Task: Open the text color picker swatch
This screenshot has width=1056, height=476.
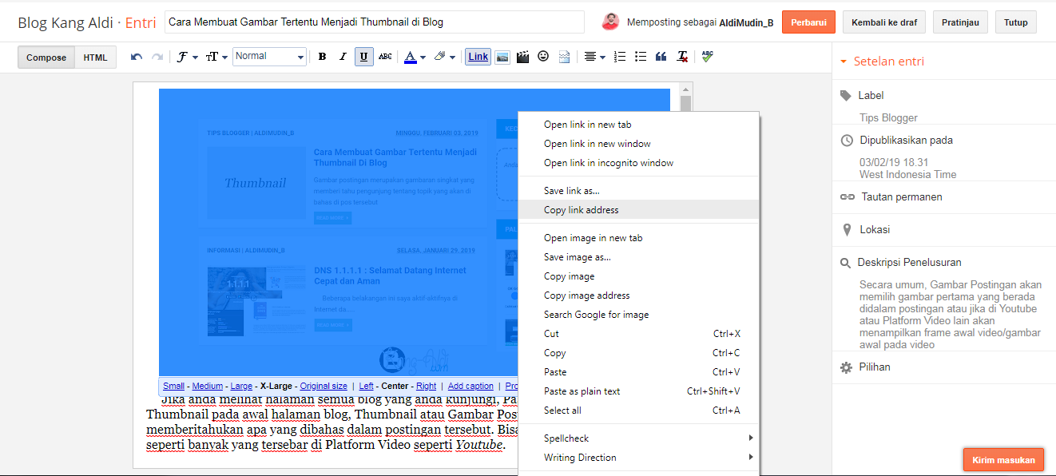Action: tap(409, 57)
